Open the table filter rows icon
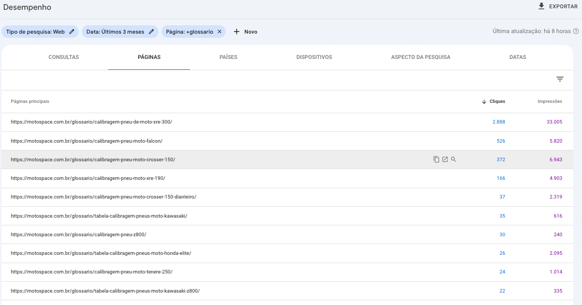Screen dimensions: 582x305 coord(560,79)
